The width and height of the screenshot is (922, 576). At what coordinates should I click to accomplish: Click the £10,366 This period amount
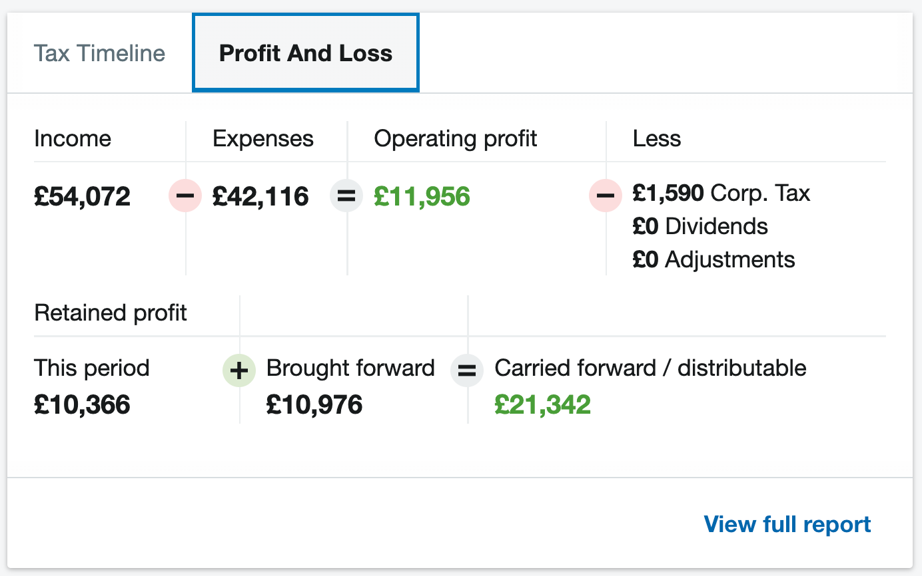(x=82, y=404)
